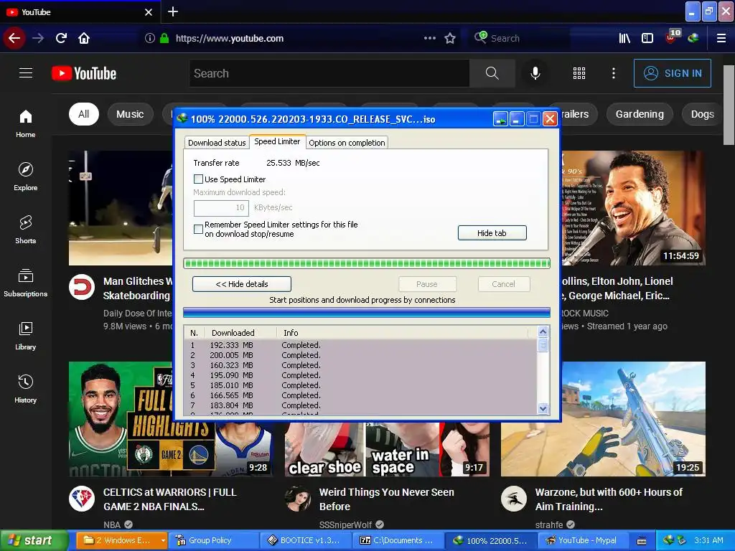Click the maximum download speed input field
735x551 pixels.
tap(221, 207)
